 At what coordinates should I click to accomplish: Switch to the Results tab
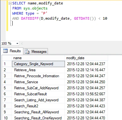(12, 51)
